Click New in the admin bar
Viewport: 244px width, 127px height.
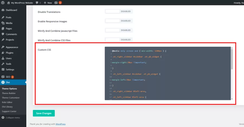tap(50, 3)
